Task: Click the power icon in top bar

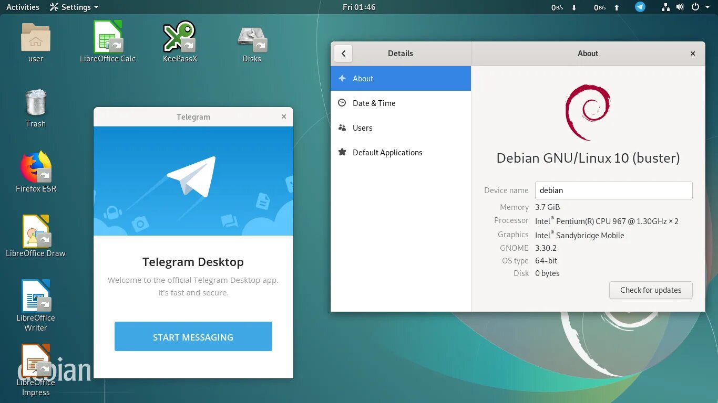Action: pyautogui.click(x=695, y=7)
